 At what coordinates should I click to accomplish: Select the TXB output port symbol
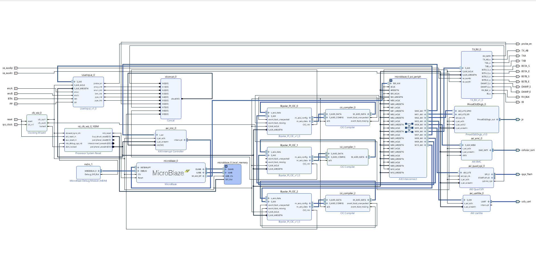pos(518,61)
